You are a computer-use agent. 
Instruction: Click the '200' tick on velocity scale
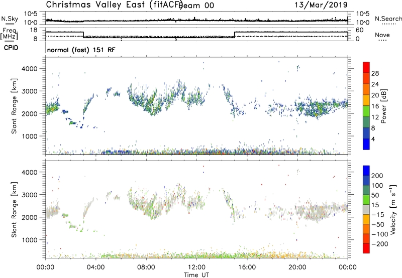pos(377,176)
